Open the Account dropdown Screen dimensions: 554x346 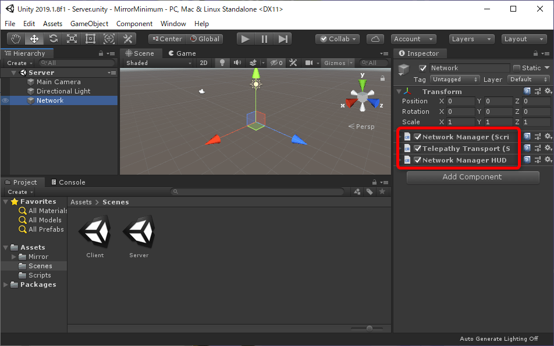click(x=413, y=39)
